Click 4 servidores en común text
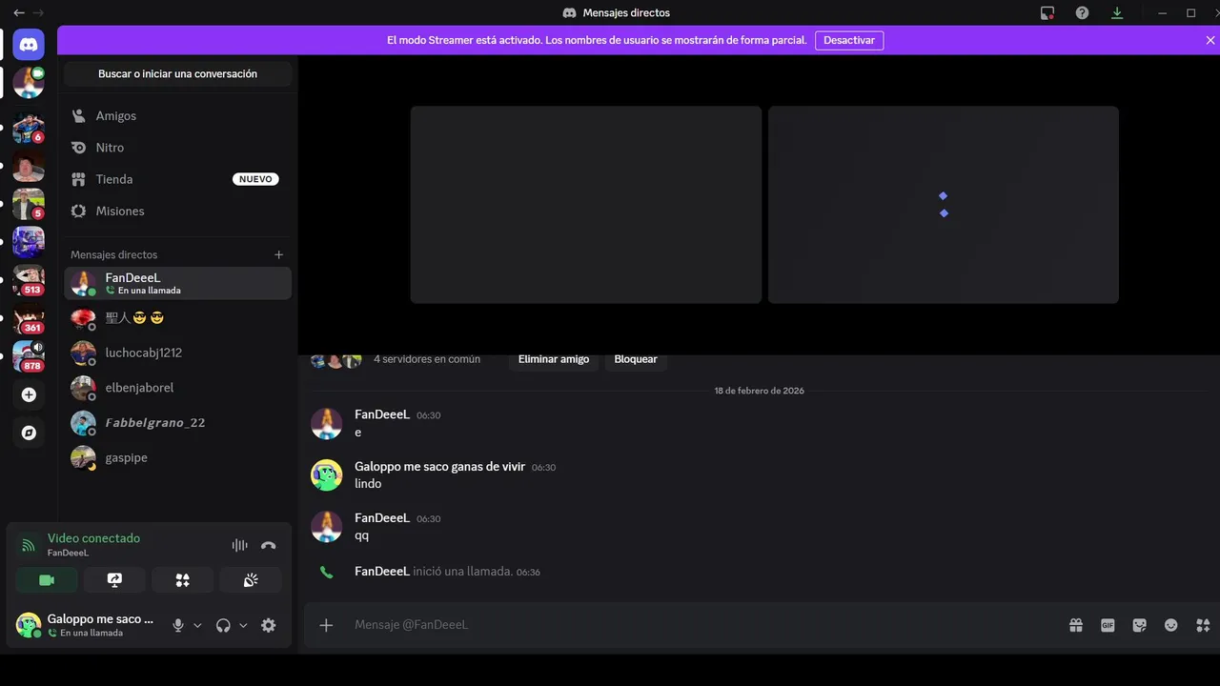The height and width of the screenshot is (686, 1220). 427,359
